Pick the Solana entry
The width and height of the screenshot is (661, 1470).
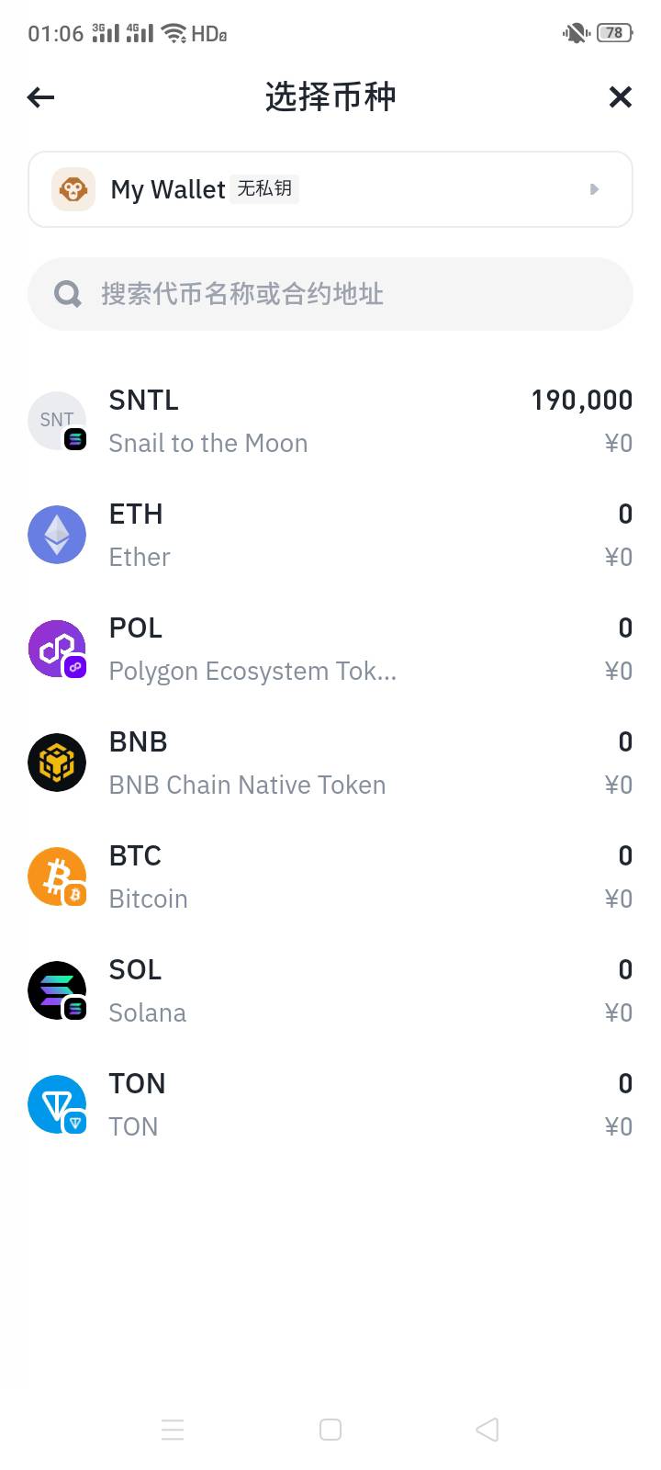click(x=330, y=990)
